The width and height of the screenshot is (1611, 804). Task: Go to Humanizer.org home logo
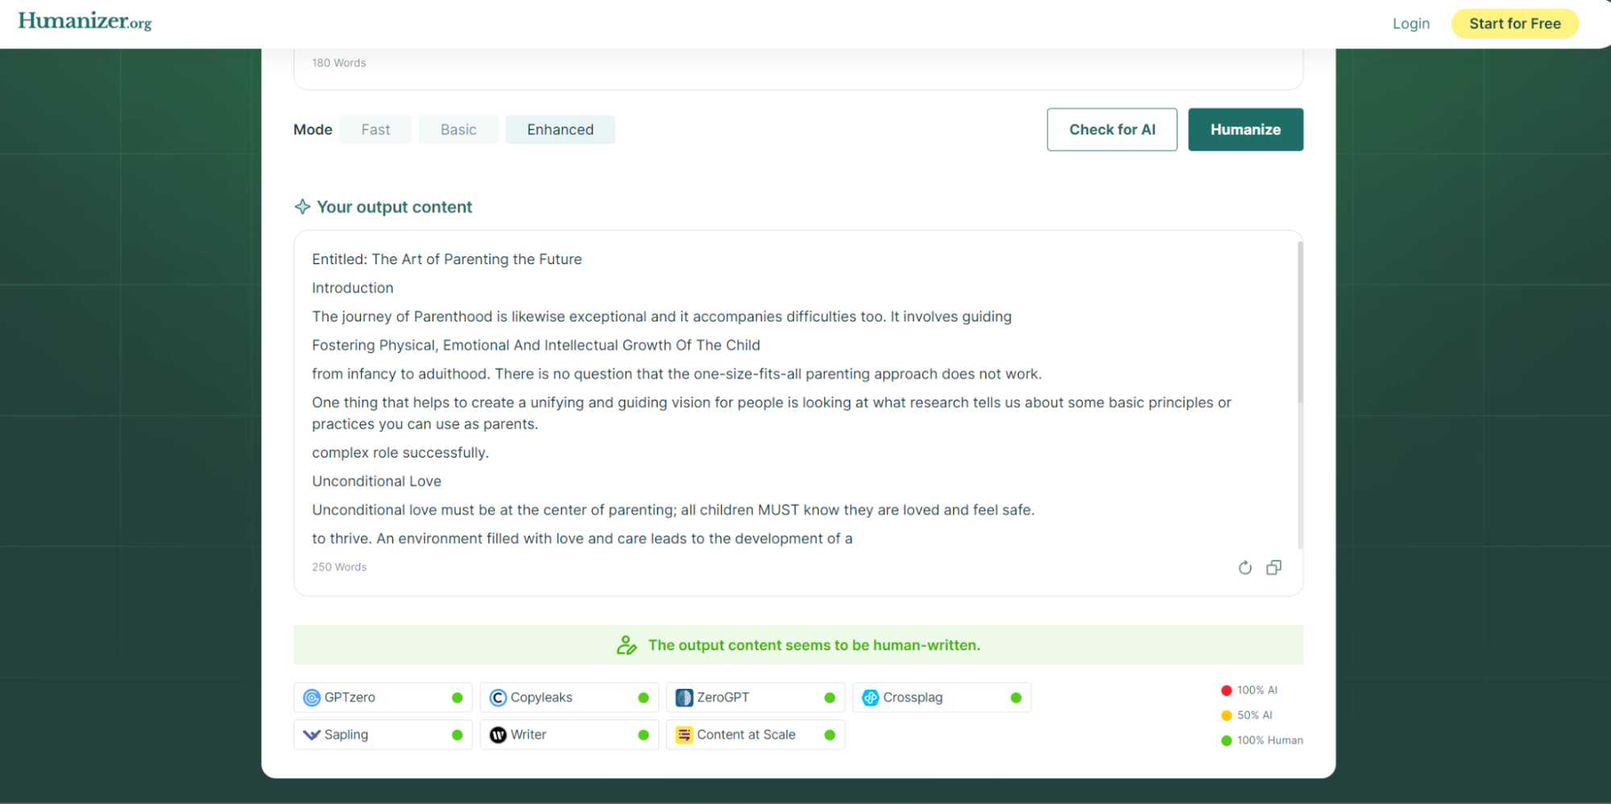pyautogui.click(x=85, y=22)
